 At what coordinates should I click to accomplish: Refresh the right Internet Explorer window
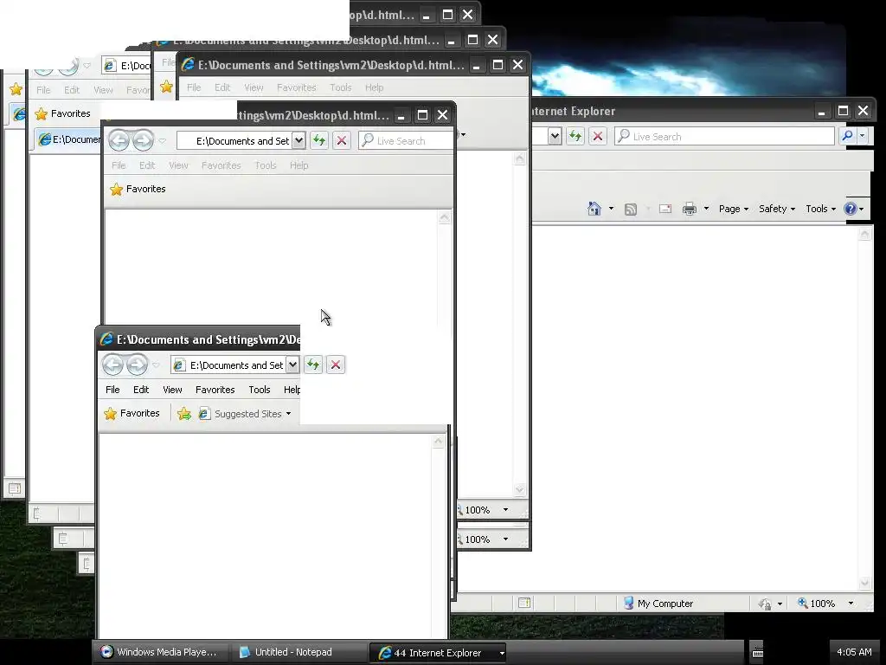[x=575, y=136]
